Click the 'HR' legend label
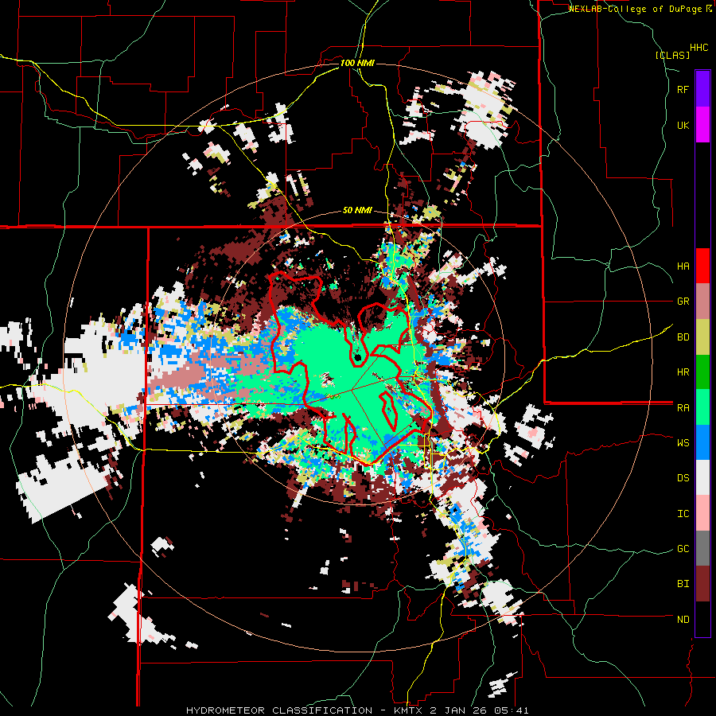 tap(683, 372)
